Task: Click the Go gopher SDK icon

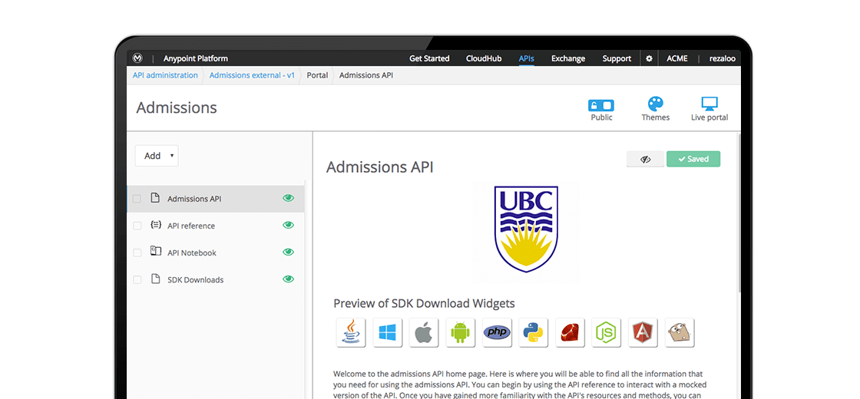Action: 680,333
